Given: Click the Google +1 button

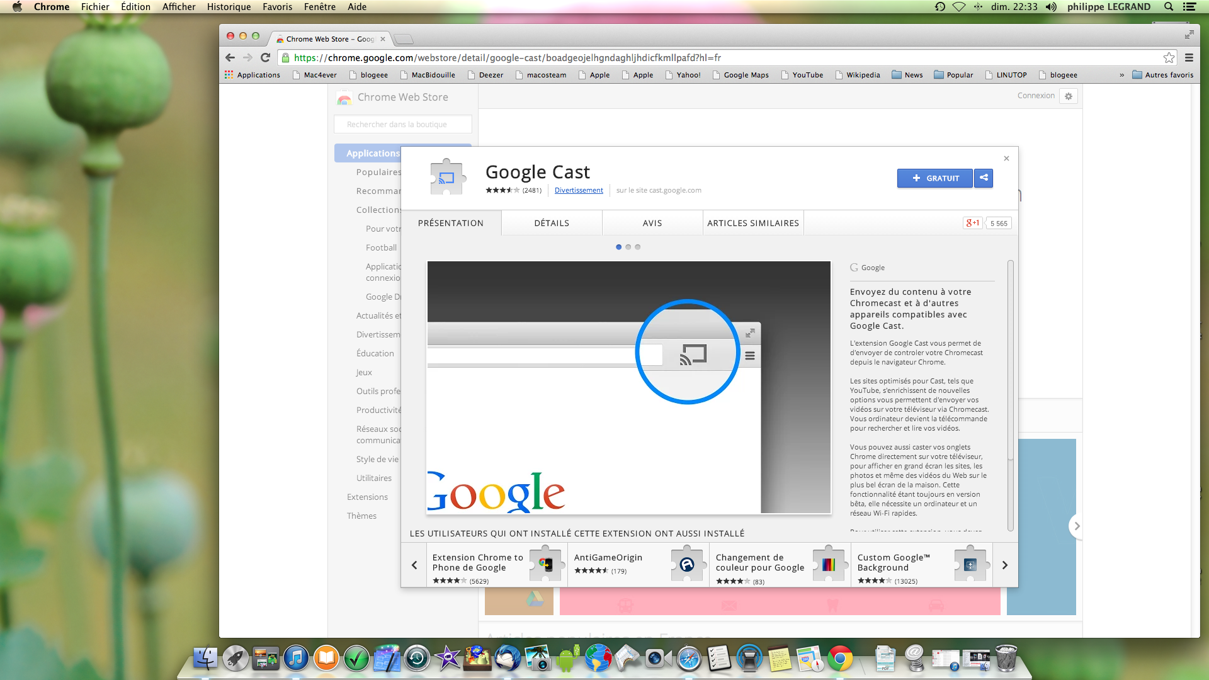Looking at the screenshot, I should tap(973, 223).
